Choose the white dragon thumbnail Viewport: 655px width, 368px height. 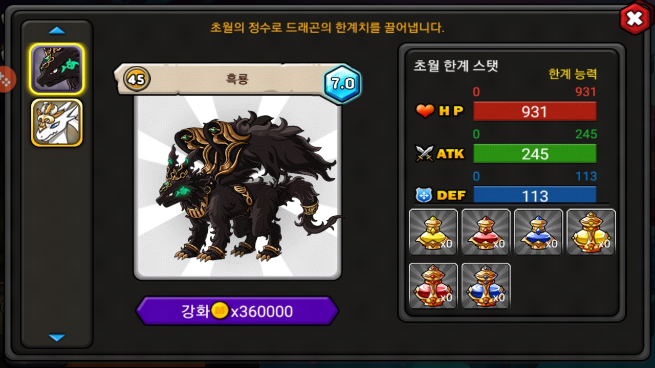(x=57, y=123)
